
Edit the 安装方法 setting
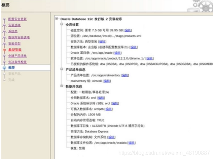tap(102, 42)
